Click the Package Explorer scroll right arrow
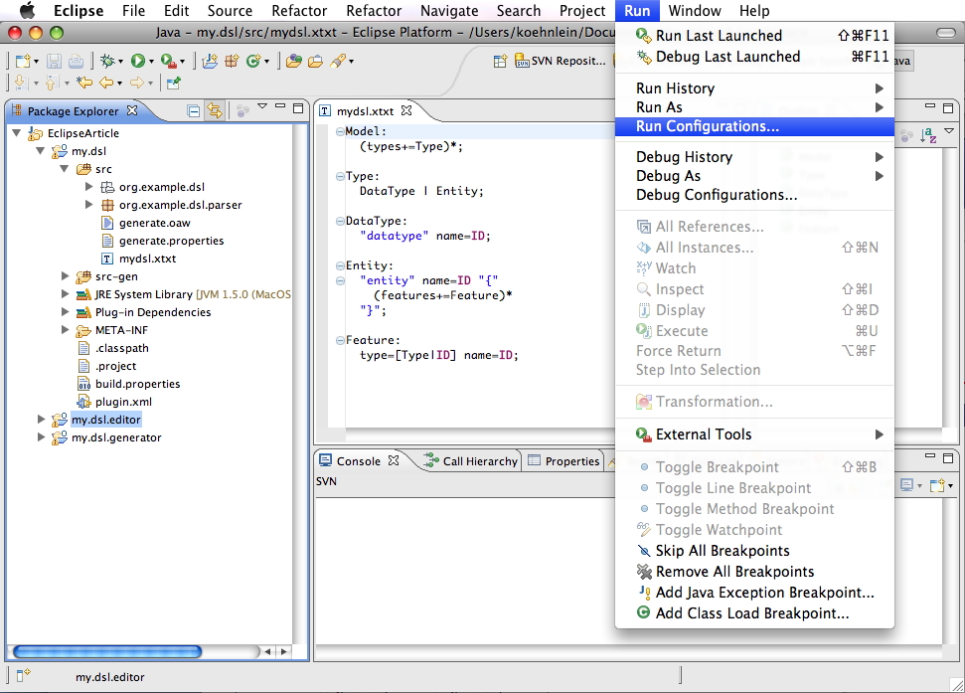Viewport: 965px width, 693px height. pyautogui.click(x=283, y=651)
